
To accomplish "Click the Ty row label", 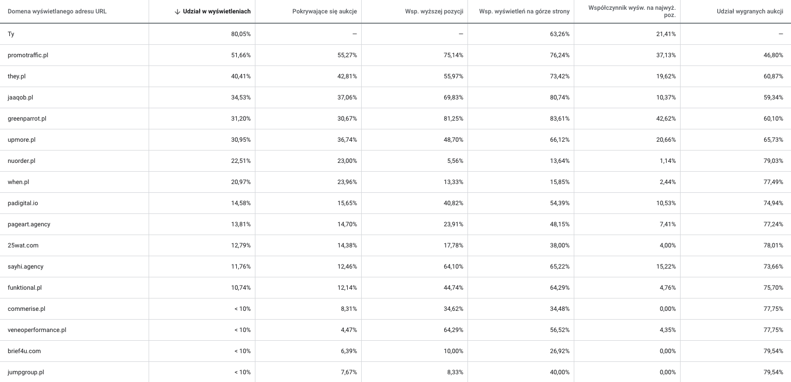I will pyautogui.click(x=11, y=34).
